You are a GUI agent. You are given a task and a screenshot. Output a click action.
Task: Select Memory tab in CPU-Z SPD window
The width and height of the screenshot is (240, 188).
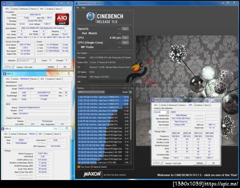[x=182, y=105]
